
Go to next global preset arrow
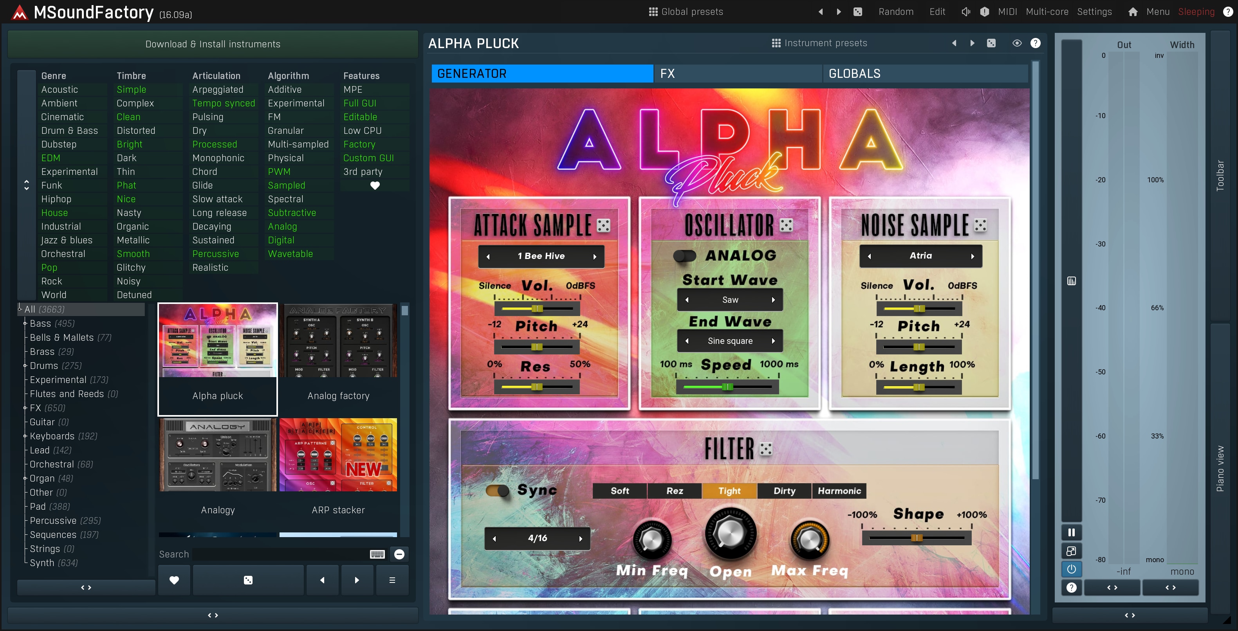[839, 11]
